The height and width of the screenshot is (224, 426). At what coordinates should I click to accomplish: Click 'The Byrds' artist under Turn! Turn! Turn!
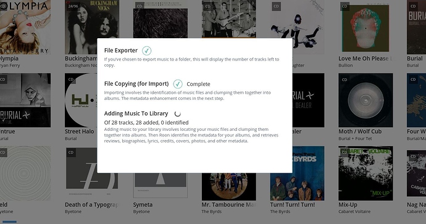(x=280, y=212)
